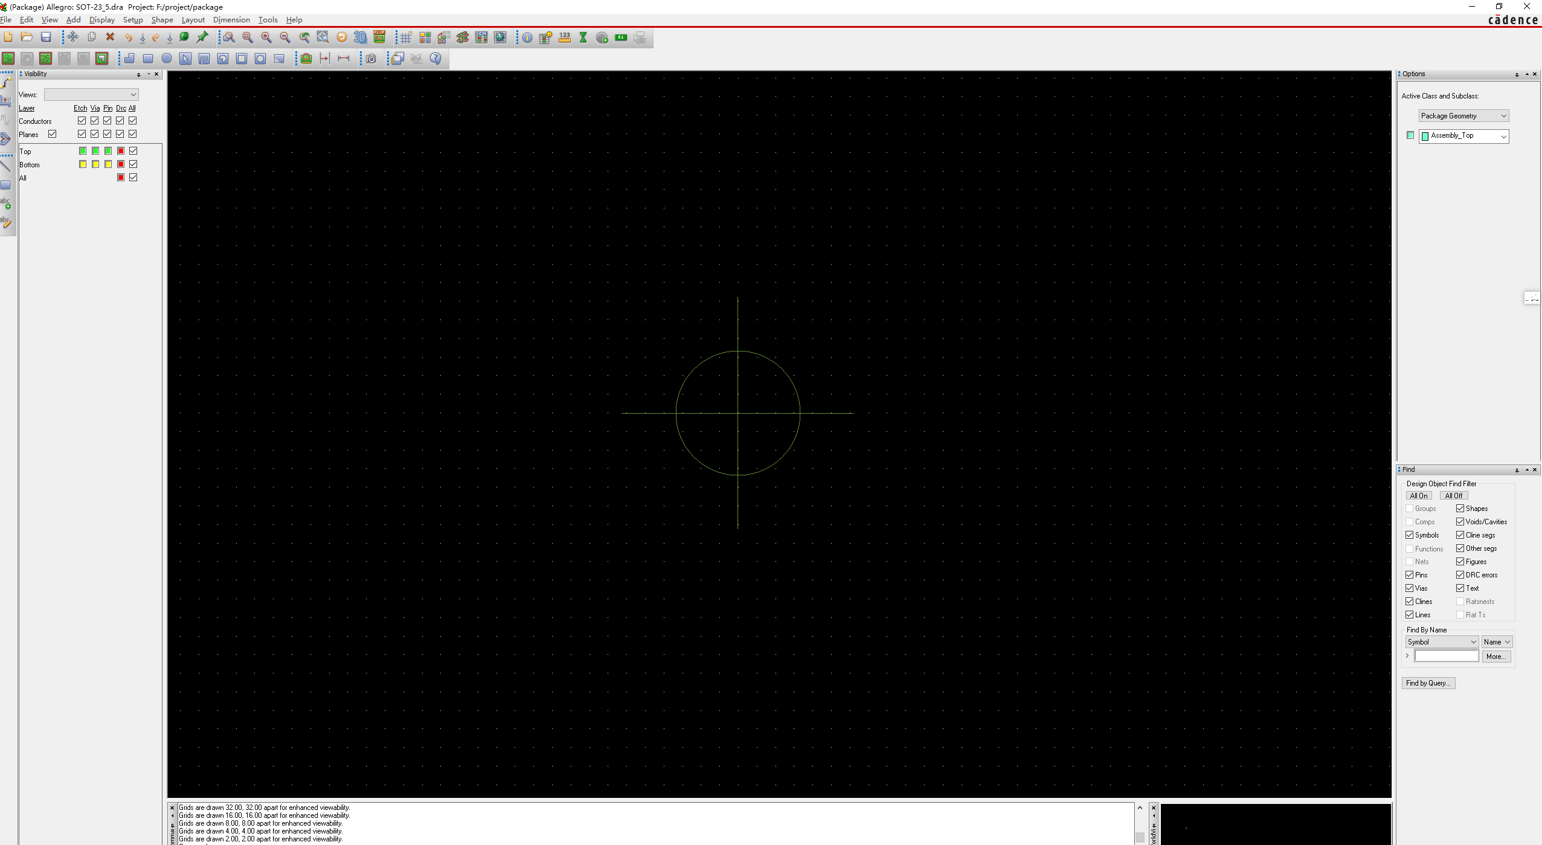The image size is (1542, 845).
Task: Click Find by Query... button
Action: pyautogui.click(x=1428, y=683)
